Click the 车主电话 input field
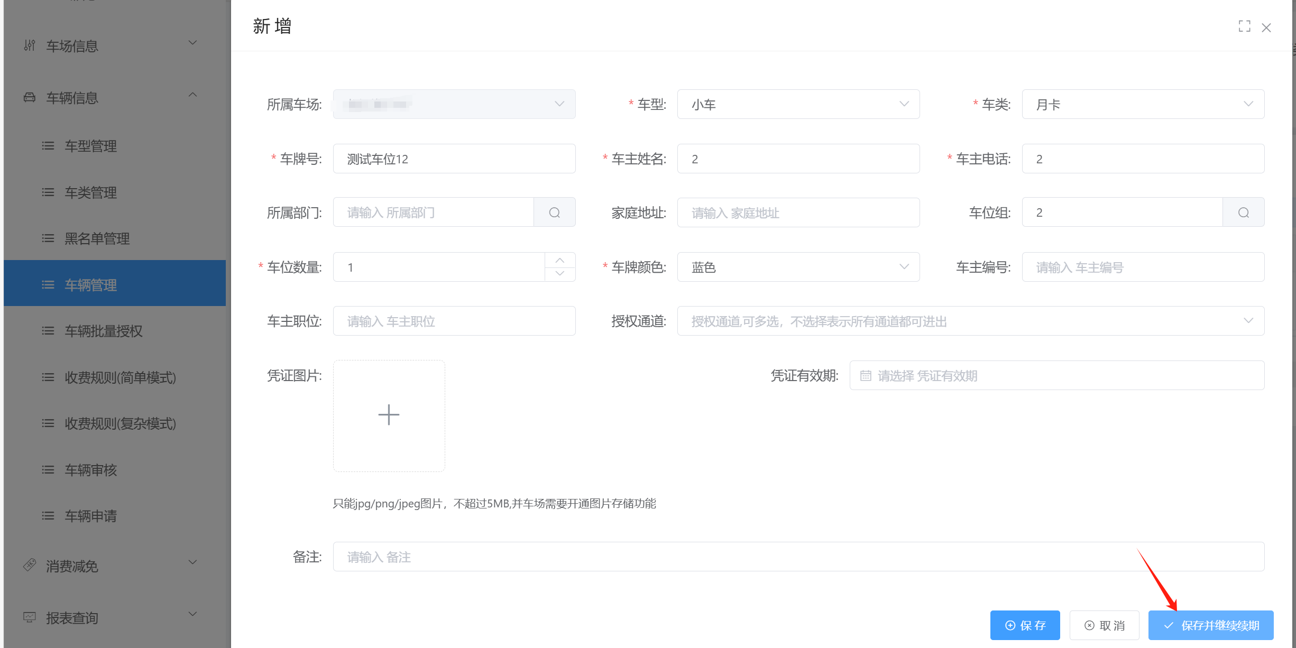This screenshot has width=1296, height=648. (x=1143, y=159)
